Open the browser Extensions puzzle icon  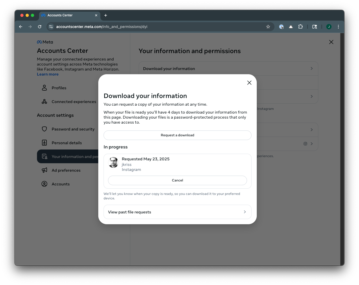click(x=300, y=27)
